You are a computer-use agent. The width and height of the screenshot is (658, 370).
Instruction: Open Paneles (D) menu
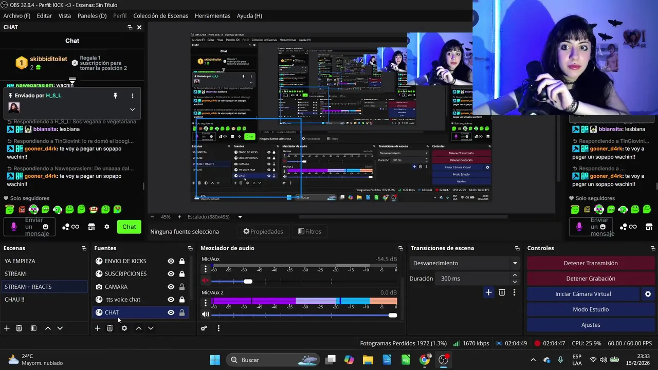pyautogui.click(x=92, y=16)
